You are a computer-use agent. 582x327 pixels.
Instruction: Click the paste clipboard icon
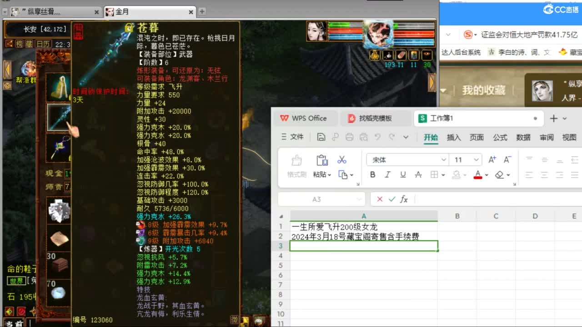322,160
